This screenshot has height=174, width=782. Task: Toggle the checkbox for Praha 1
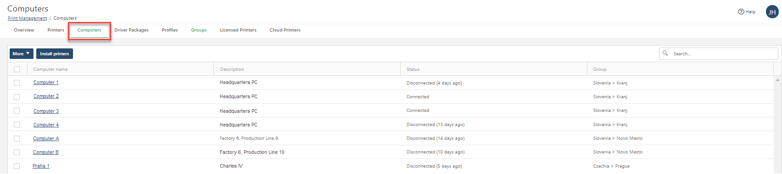[x=17, y=166]
